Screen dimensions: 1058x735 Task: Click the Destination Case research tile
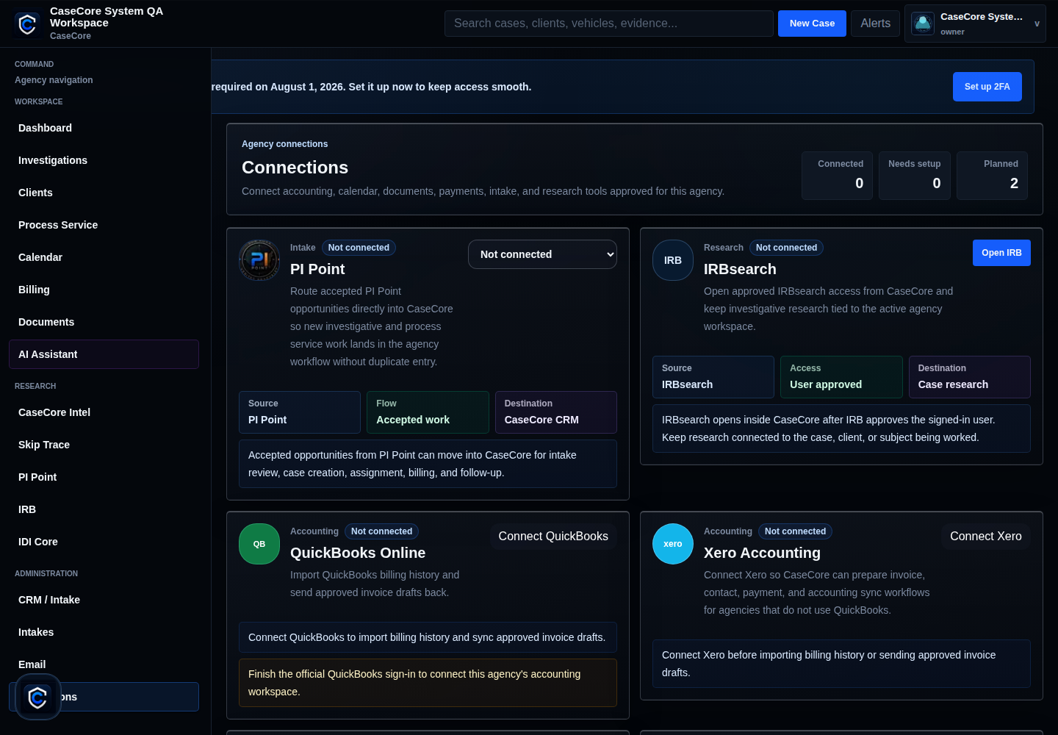[970, 377]
